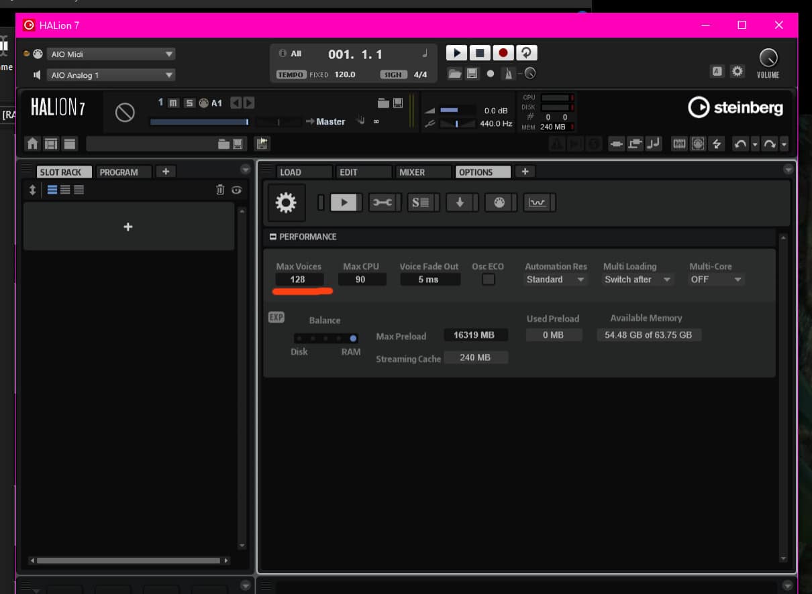Open the standalone settings gear icon

click(738, 71)
